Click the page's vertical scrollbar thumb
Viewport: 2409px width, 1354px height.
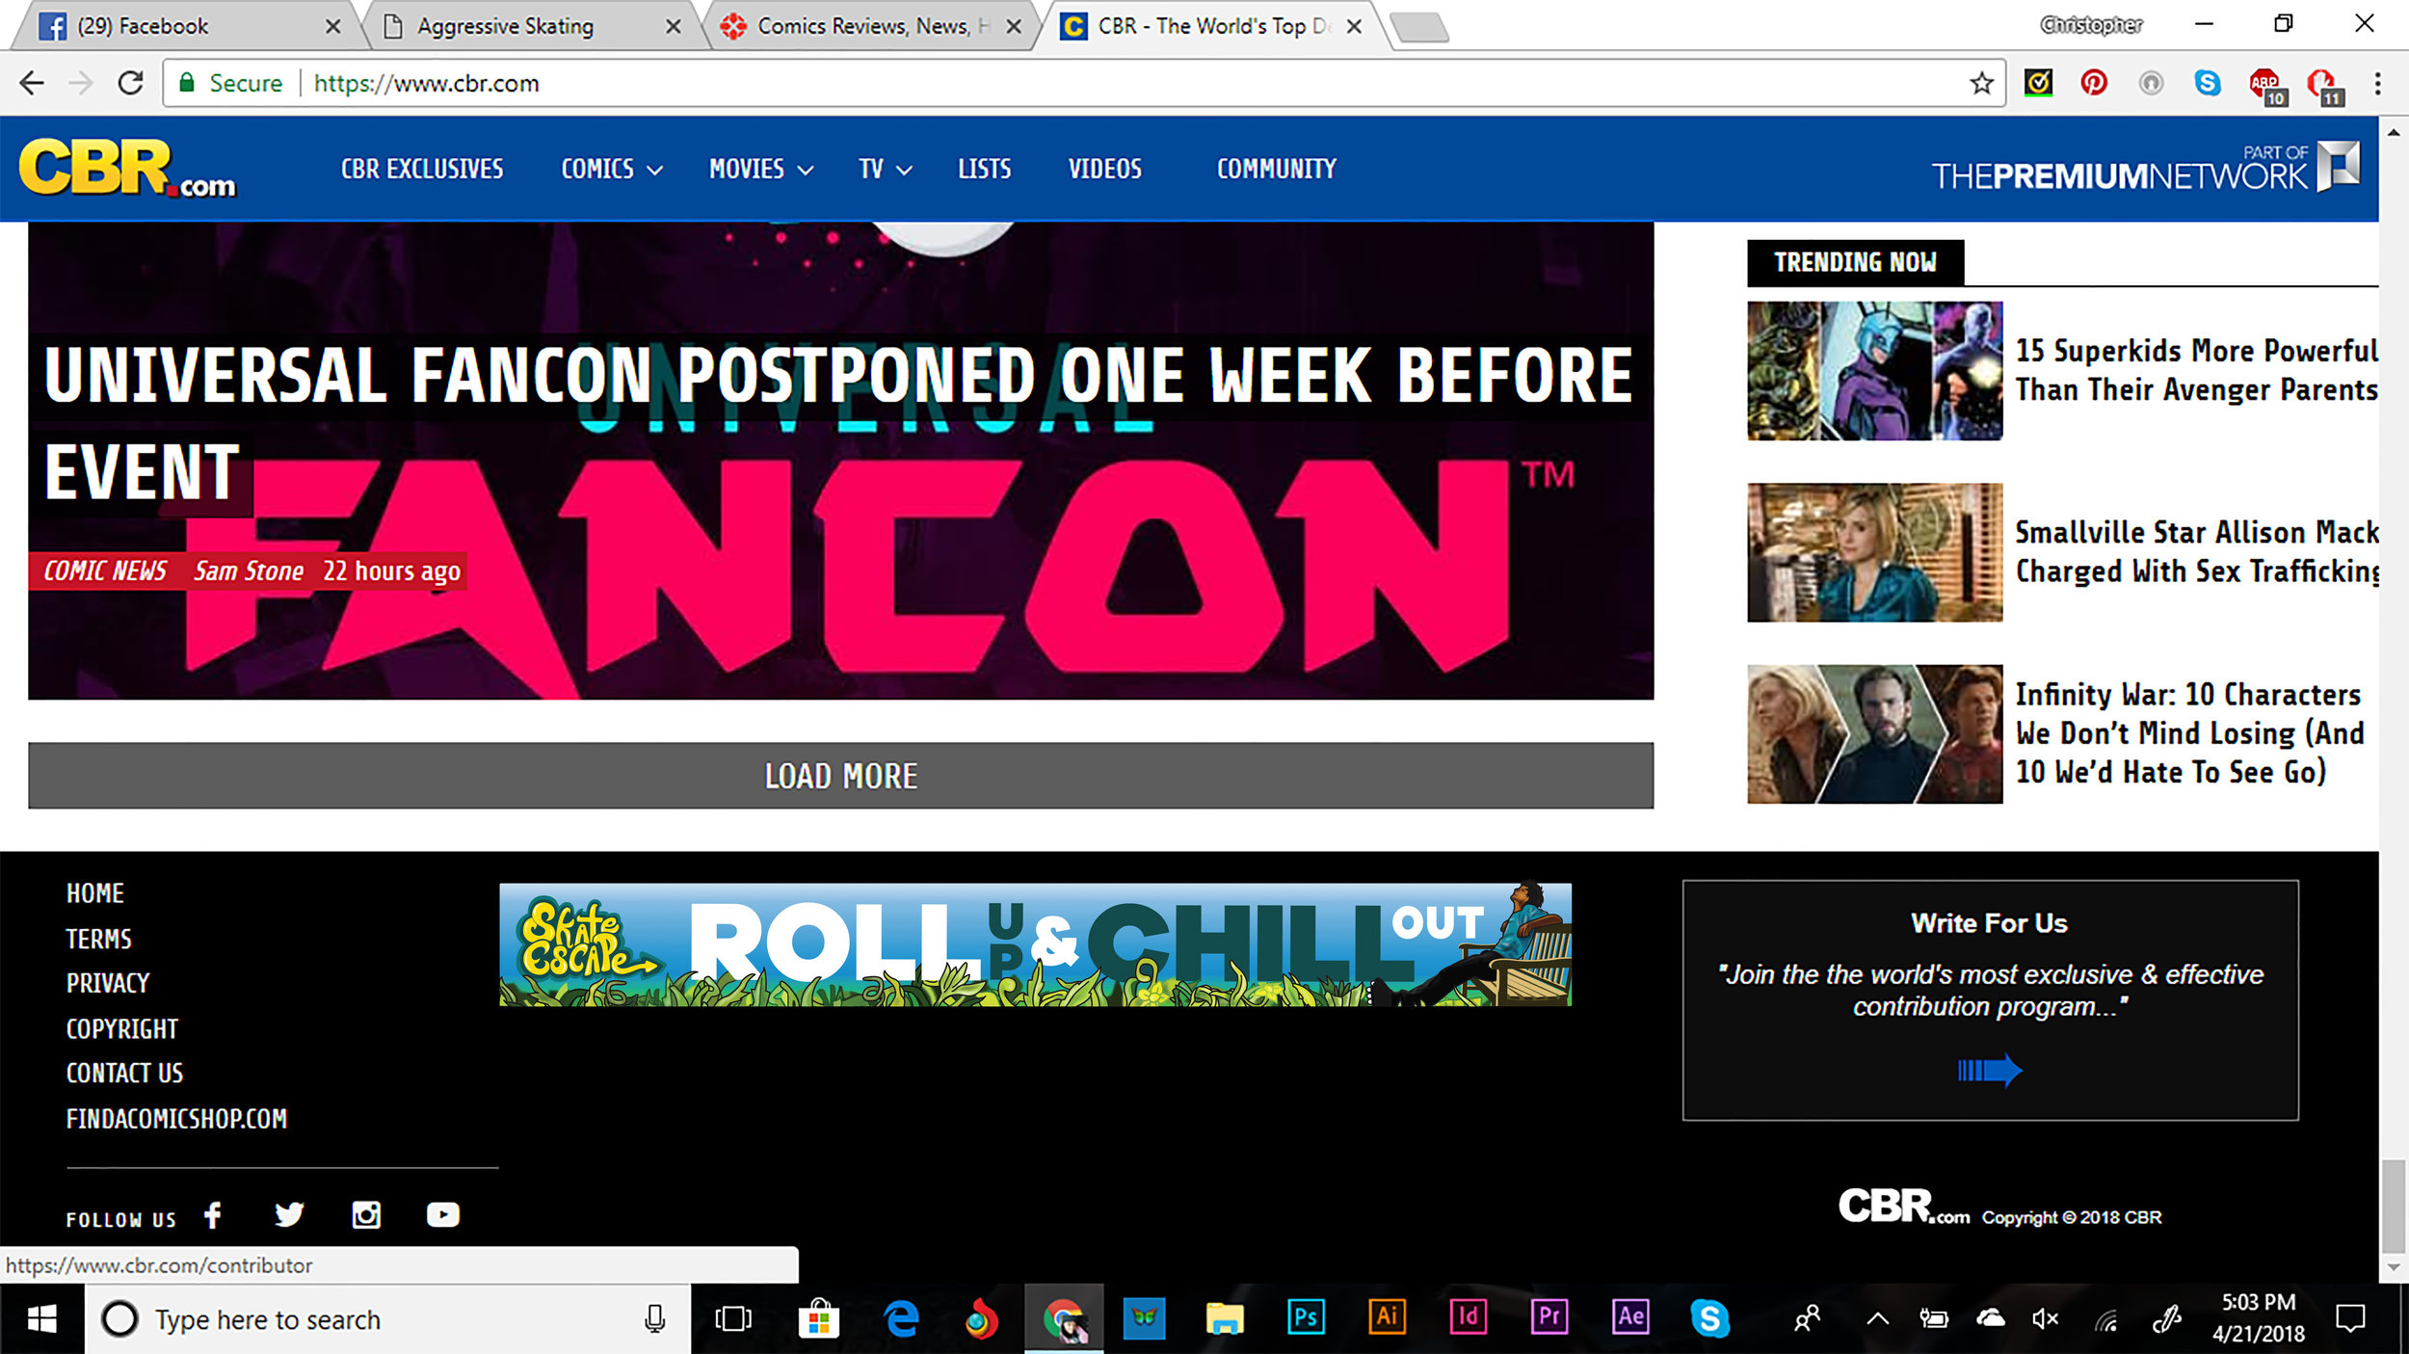[2394, 1206]
